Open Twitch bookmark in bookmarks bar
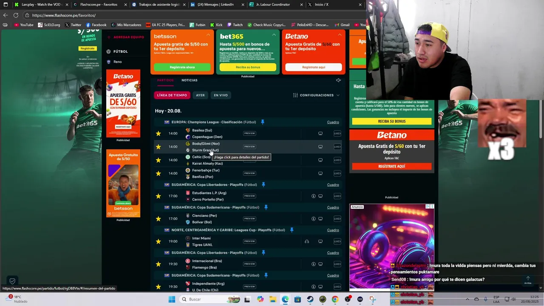This screenshot has width=544, height=306. 235,25
